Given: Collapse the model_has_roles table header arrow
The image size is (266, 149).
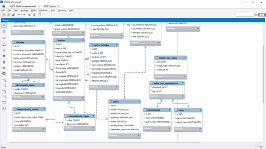Looking at the screenshot, I should 185,58.
